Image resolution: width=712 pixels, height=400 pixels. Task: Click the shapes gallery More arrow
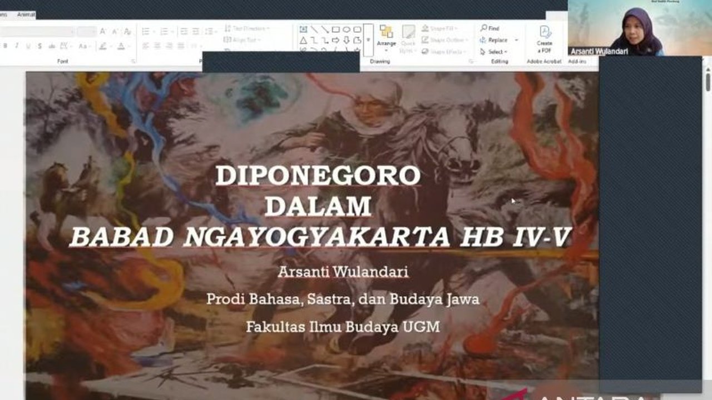pyautogui.click(x=368, y=39)
